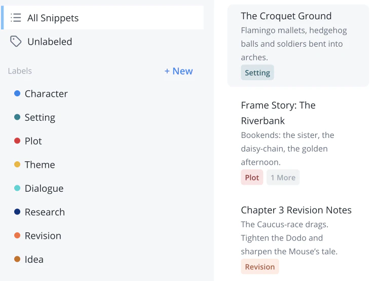Expand the 1 More labels chip
This screenshot has width=374, height=281.
[x=283, y=178]
